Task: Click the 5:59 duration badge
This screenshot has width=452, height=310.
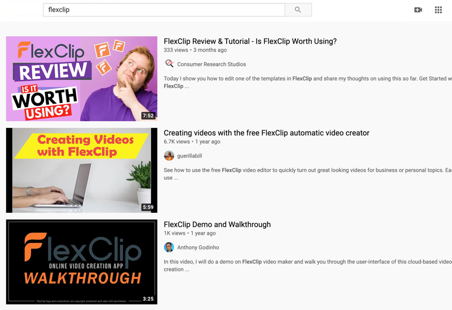Action: [148, 207]
